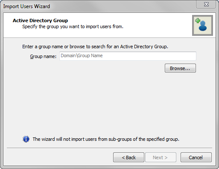Close the Import Users Wizard window
Image resolution: width=219 pixels, height=169 pixels.
(206, 4)
